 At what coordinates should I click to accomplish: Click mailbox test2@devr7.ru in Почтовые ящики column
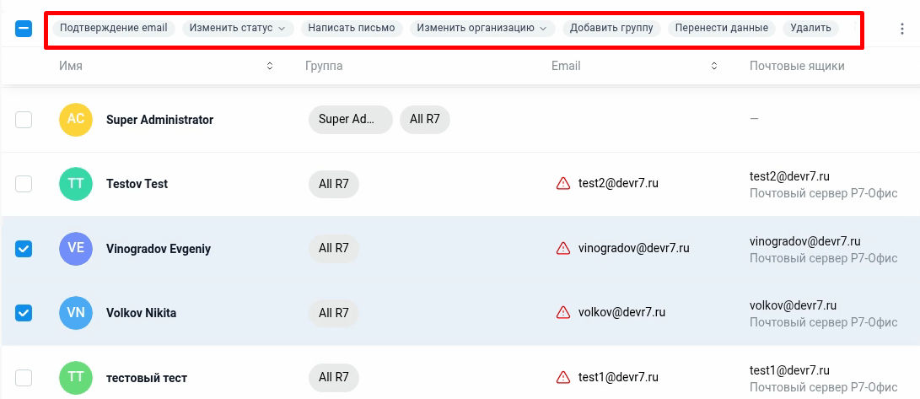click(x=789, y=176)
